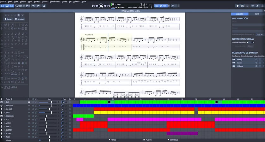The height and width of the screenshot is (142, 265).
Task: Switch to the CANCIÓN tab
Action: click(x=240, y=14)
